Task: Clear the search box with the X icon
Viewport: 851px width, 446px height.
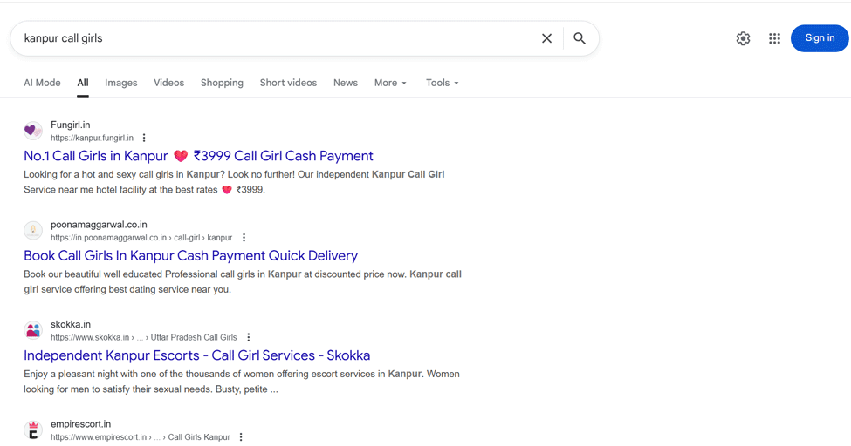Action: [546, 38]
